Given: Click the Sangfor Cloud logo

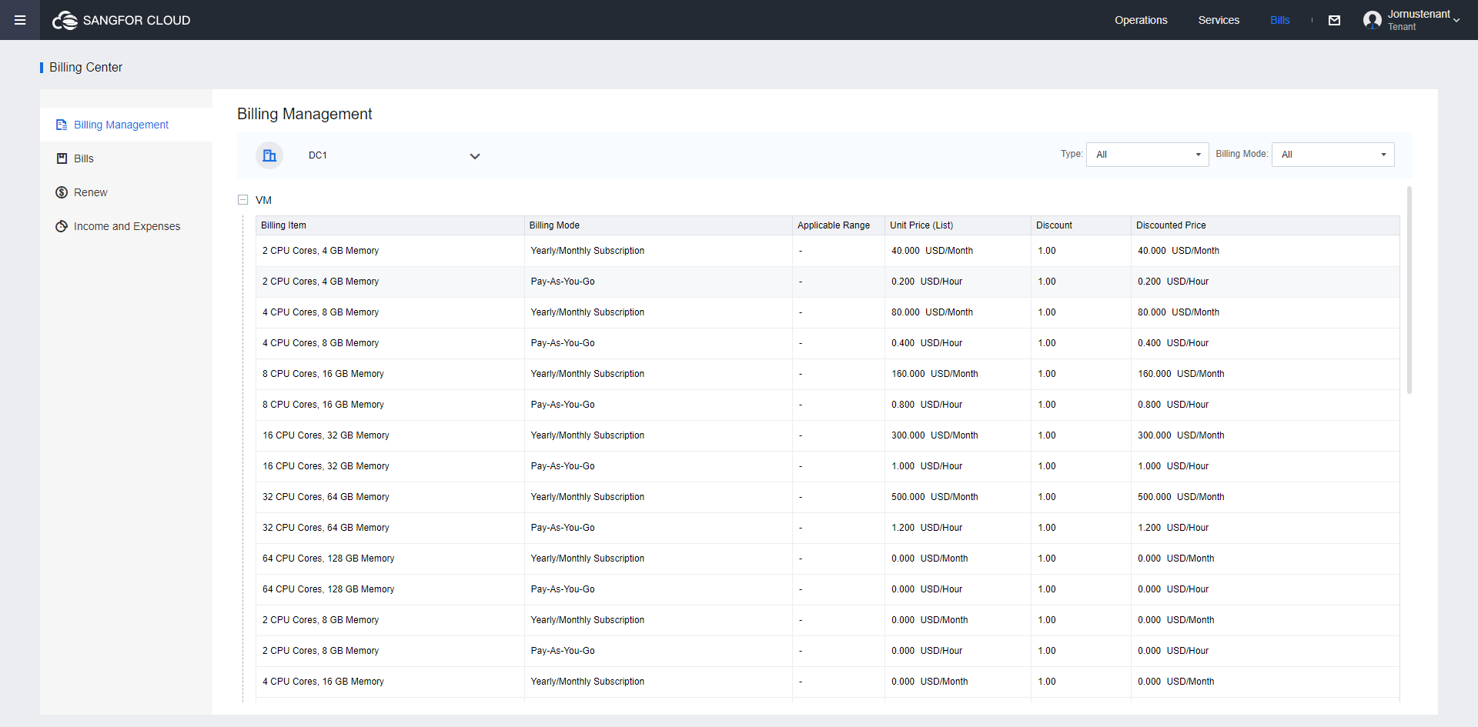Looking at the screenshot, I should (x=122, y=20).
